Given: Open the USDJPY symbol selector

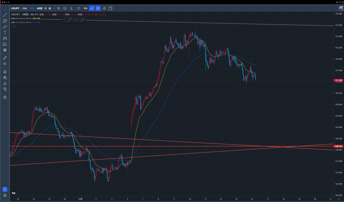Looking at the screenshot, I should pyautogui.click(x=15, y=8).
